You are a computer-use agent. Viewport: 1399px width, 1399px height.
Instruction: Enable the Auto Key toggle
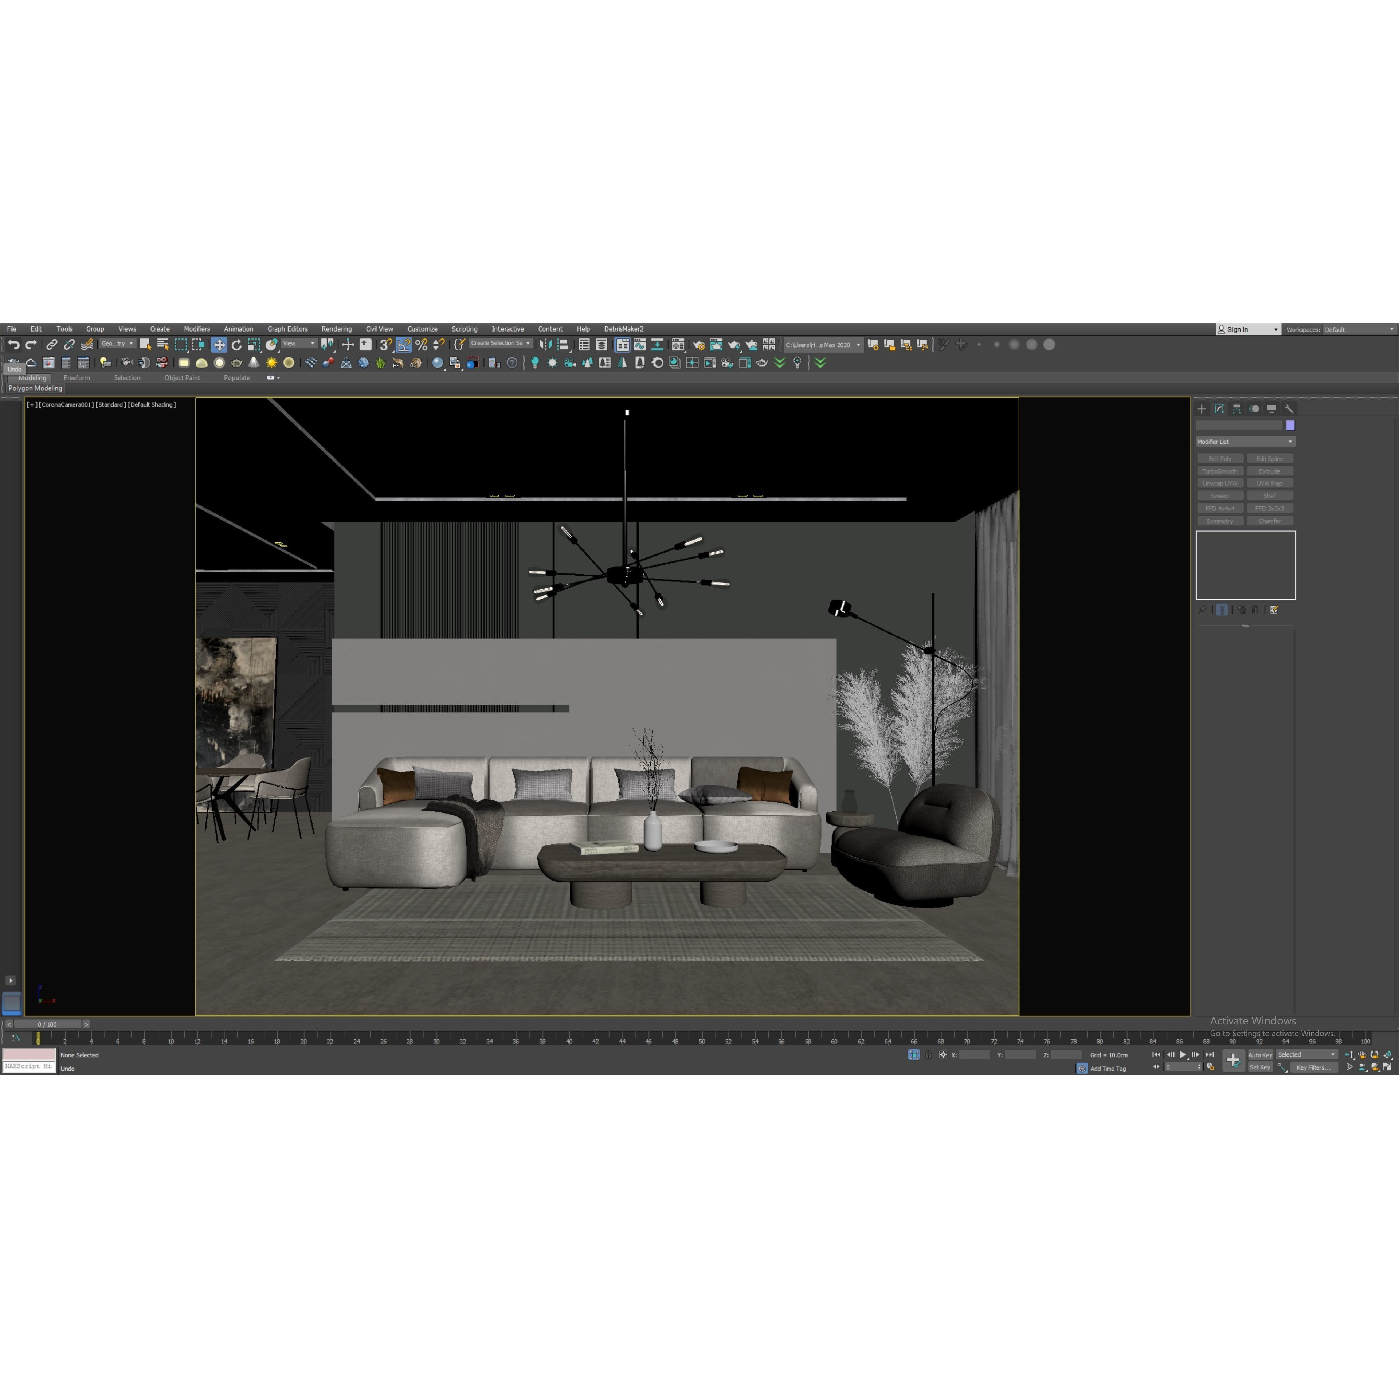[1261, 1055]
